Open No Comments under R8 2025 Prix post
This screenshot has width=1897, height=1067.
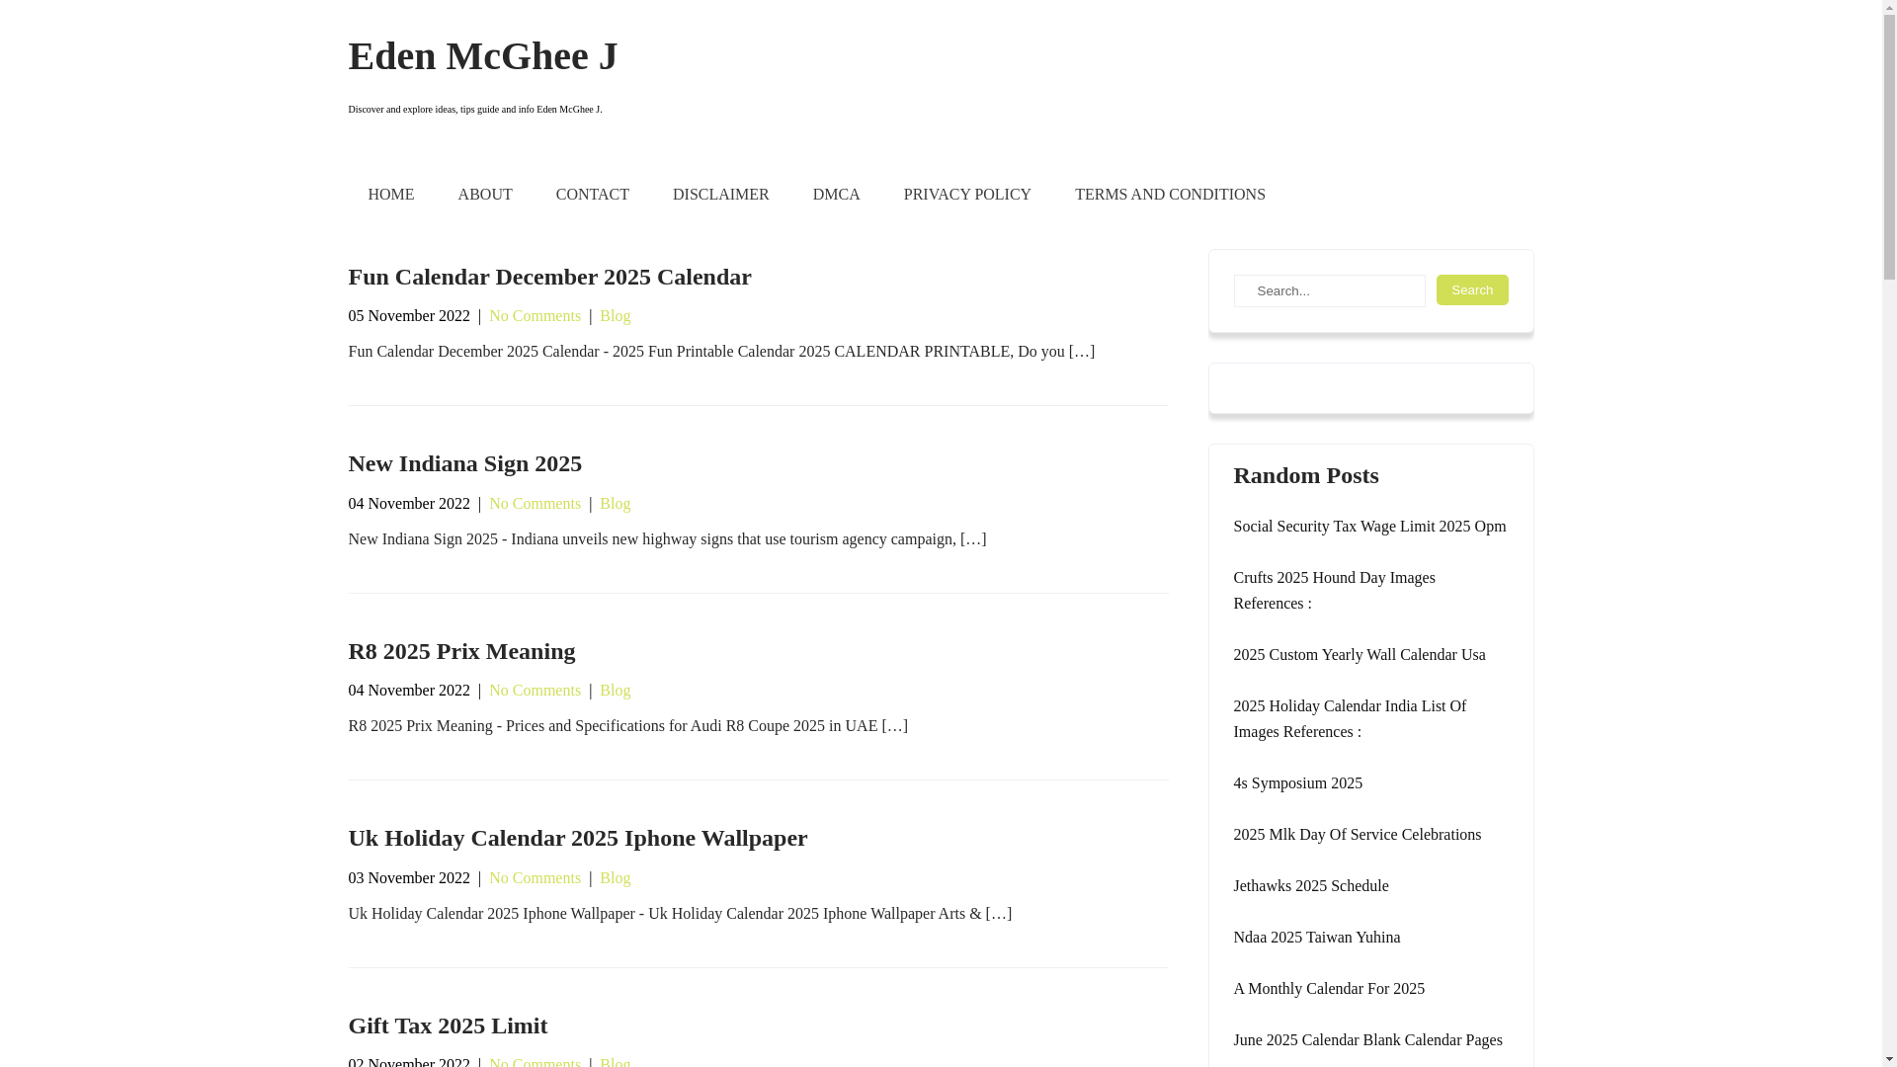[535, 691]
